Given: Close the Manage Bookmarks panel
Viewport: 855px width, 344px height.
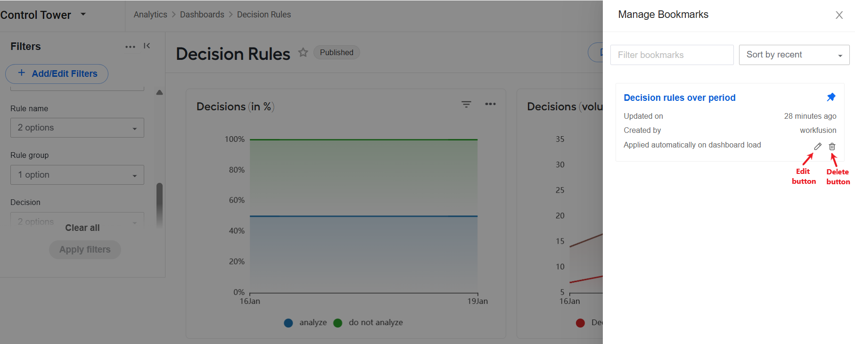Looking at the screenshot, I should [839, 15].
